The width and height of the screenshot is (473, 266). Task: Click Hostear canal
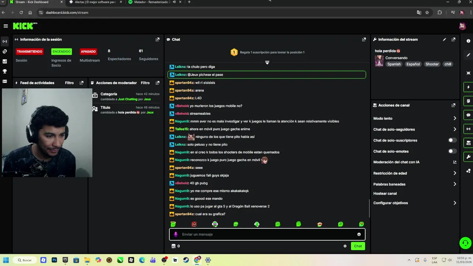point(385,193)
